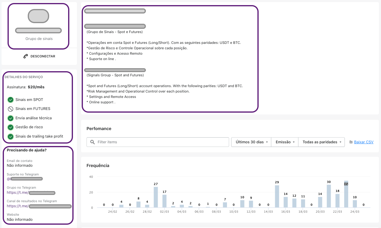This screenshot has width=381, height=228.
Task: Click the bar labeled 29 in Frequência chart
Action: [x=277, y=196]
